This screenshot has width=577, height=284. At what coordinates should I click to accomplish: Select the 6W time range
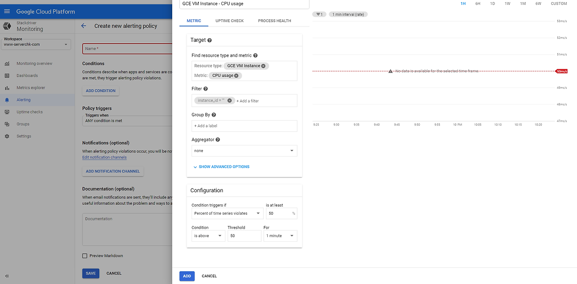tap(538, 4)
